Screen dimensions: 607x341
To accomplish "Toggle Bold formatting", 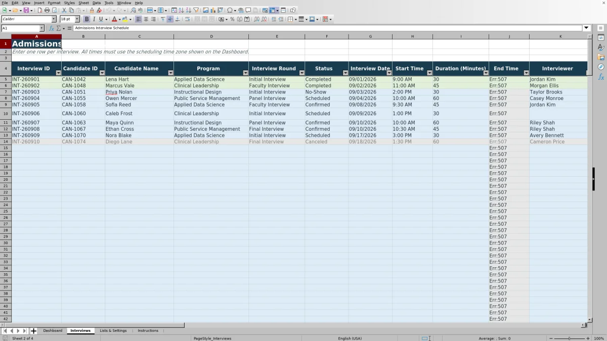I will point(86,19).
